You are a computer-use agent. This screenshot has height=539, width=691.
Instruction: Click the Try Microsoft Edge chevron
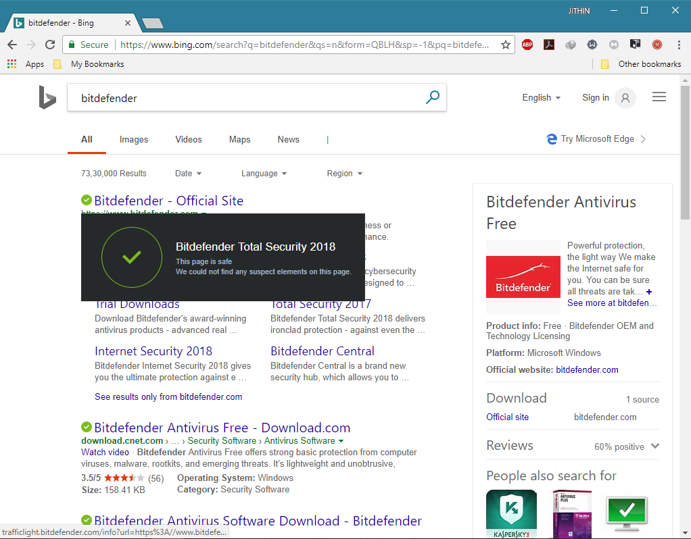point(643,139)
